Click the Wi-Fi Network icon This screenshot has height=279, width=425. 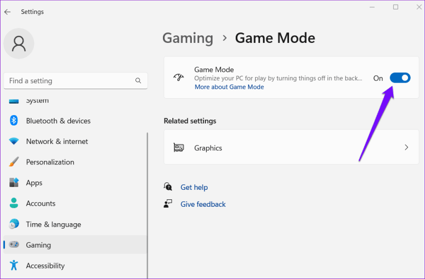[x=14, y=141]
